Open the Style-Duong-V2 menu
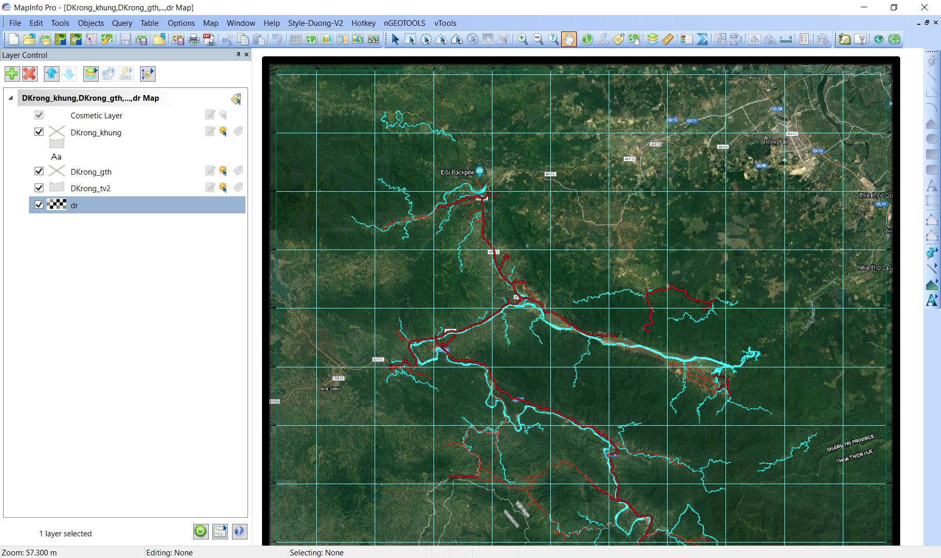This screenshot has width=941, height=558. point(315,23)
